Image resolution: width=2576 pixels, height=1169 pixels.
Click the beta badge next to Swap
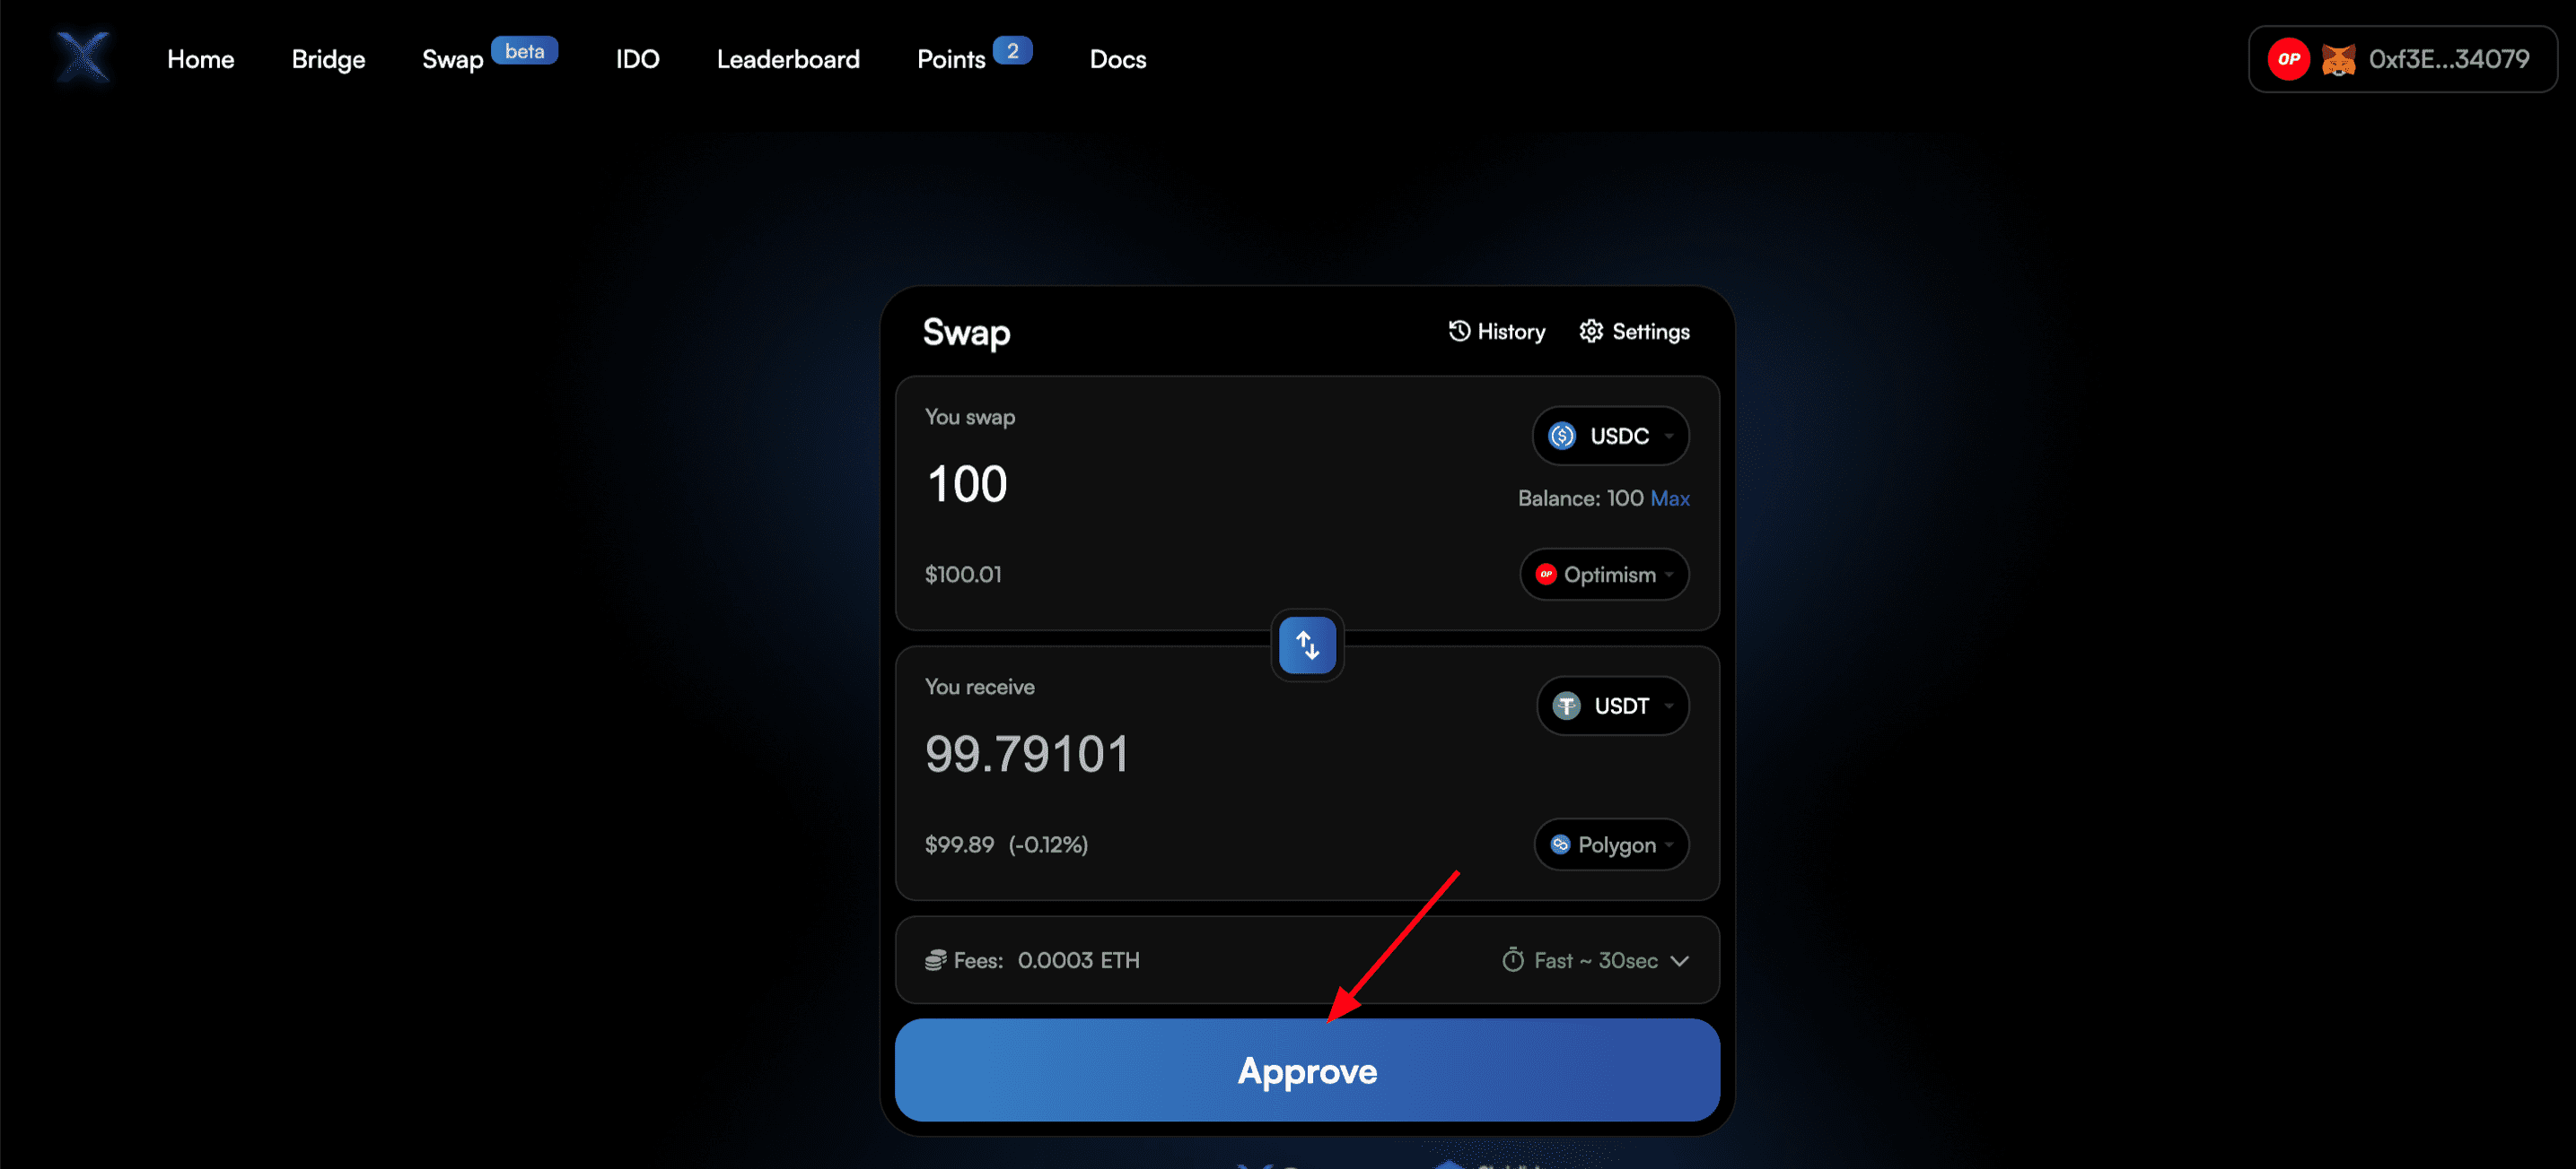click(x=524, y=50)
